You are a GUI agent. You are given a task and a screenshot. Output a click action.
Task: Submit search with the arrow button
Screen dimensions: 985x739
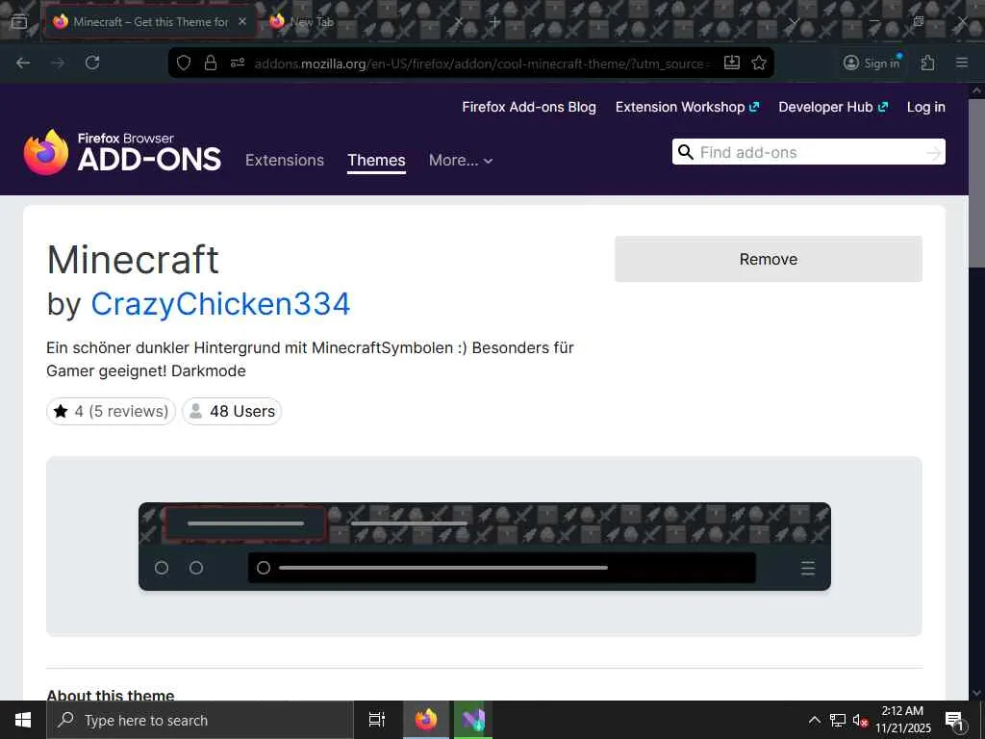[933, 152]
